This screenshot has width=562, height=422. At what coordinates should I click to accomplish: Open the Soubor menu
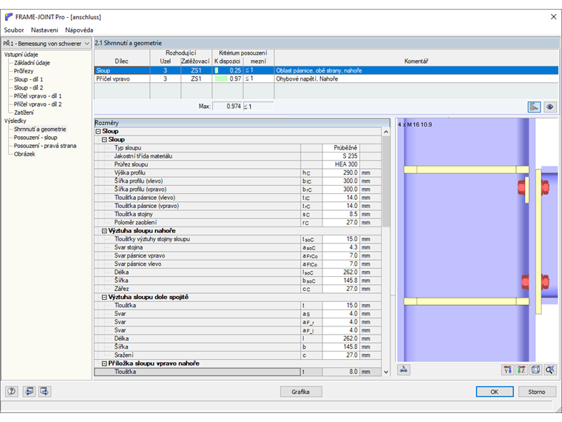coord(14,30)
